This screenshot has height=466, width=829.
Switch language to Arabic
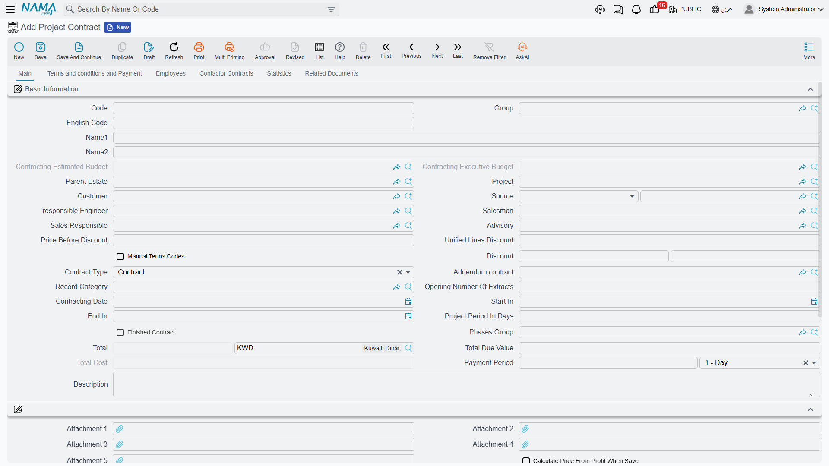[722, 9]
